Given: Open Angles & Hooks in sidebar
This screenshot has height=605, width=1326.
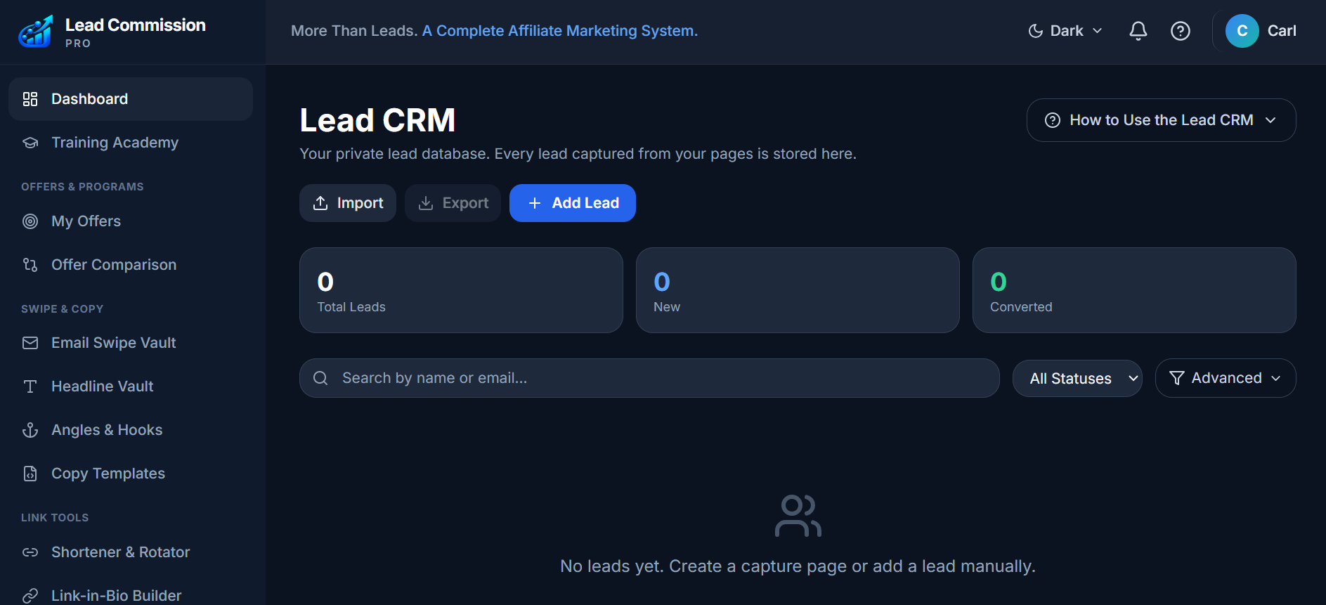Looking at the screenshot, I should click(x=131, y=430).
